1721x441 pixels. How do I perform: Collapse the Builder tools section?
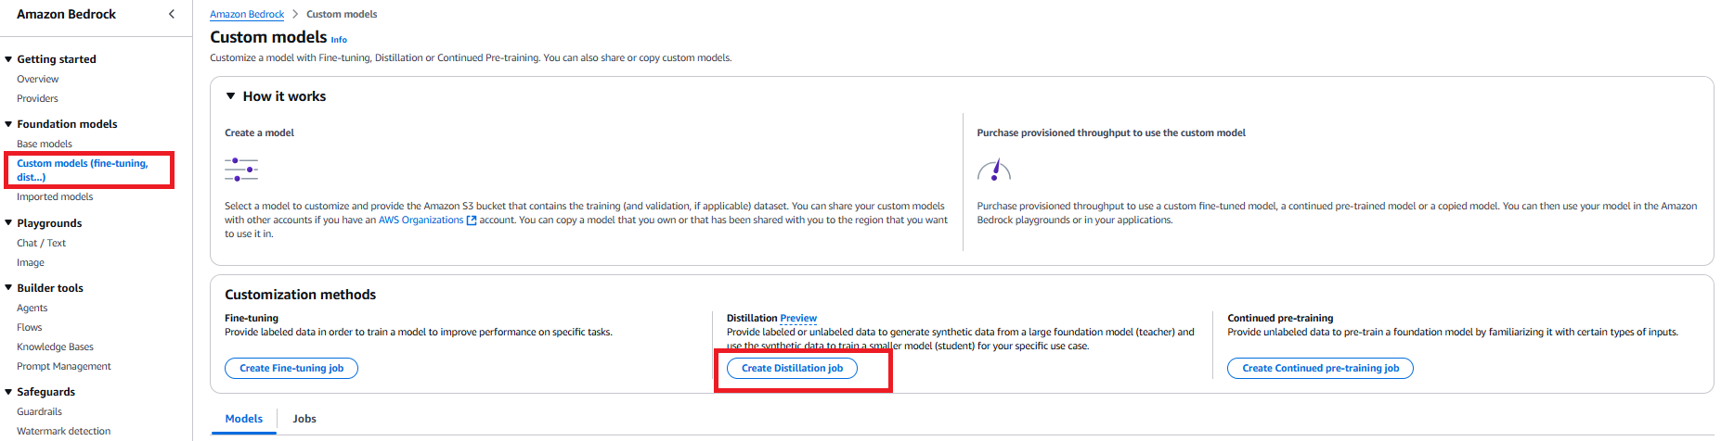8,287
